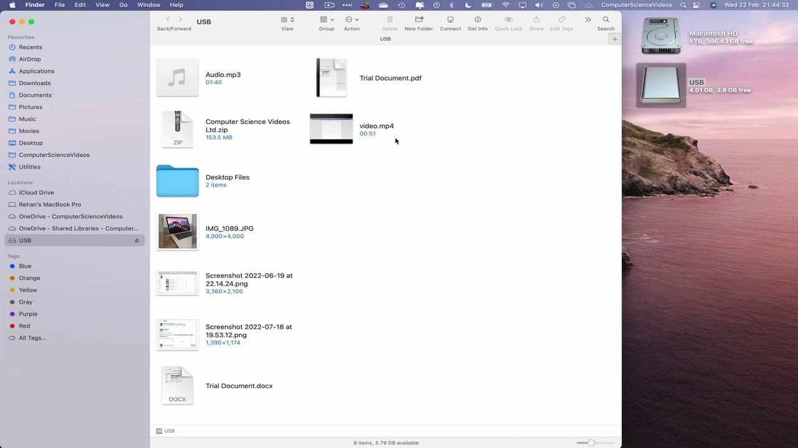Image resolution: width=798 pixels, height=448 pixels.
Task: Add a new tab with plus button
Action: click(x=615, y=39)
